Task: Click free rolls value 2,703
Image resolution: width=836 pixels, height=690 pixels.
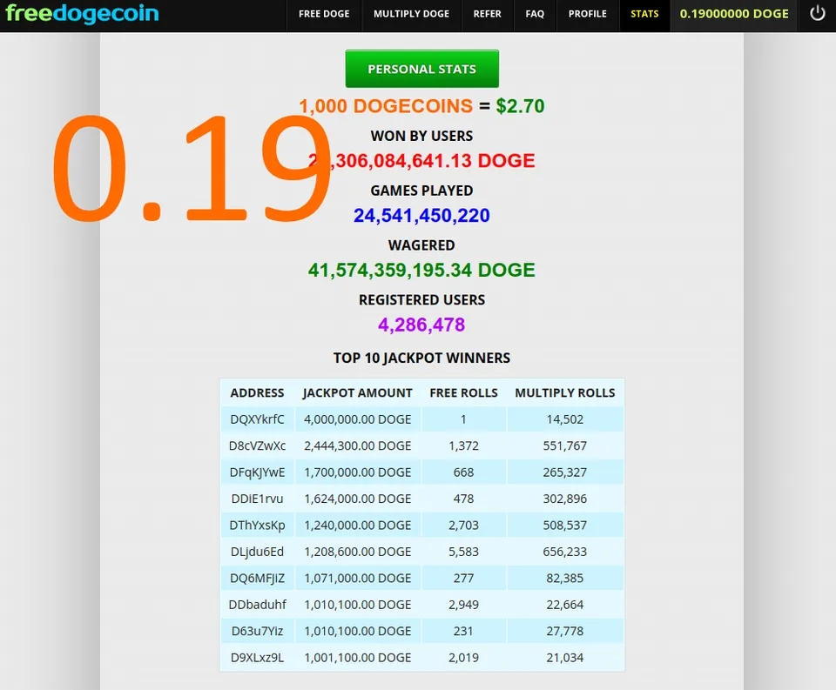Action: [463, 526]
